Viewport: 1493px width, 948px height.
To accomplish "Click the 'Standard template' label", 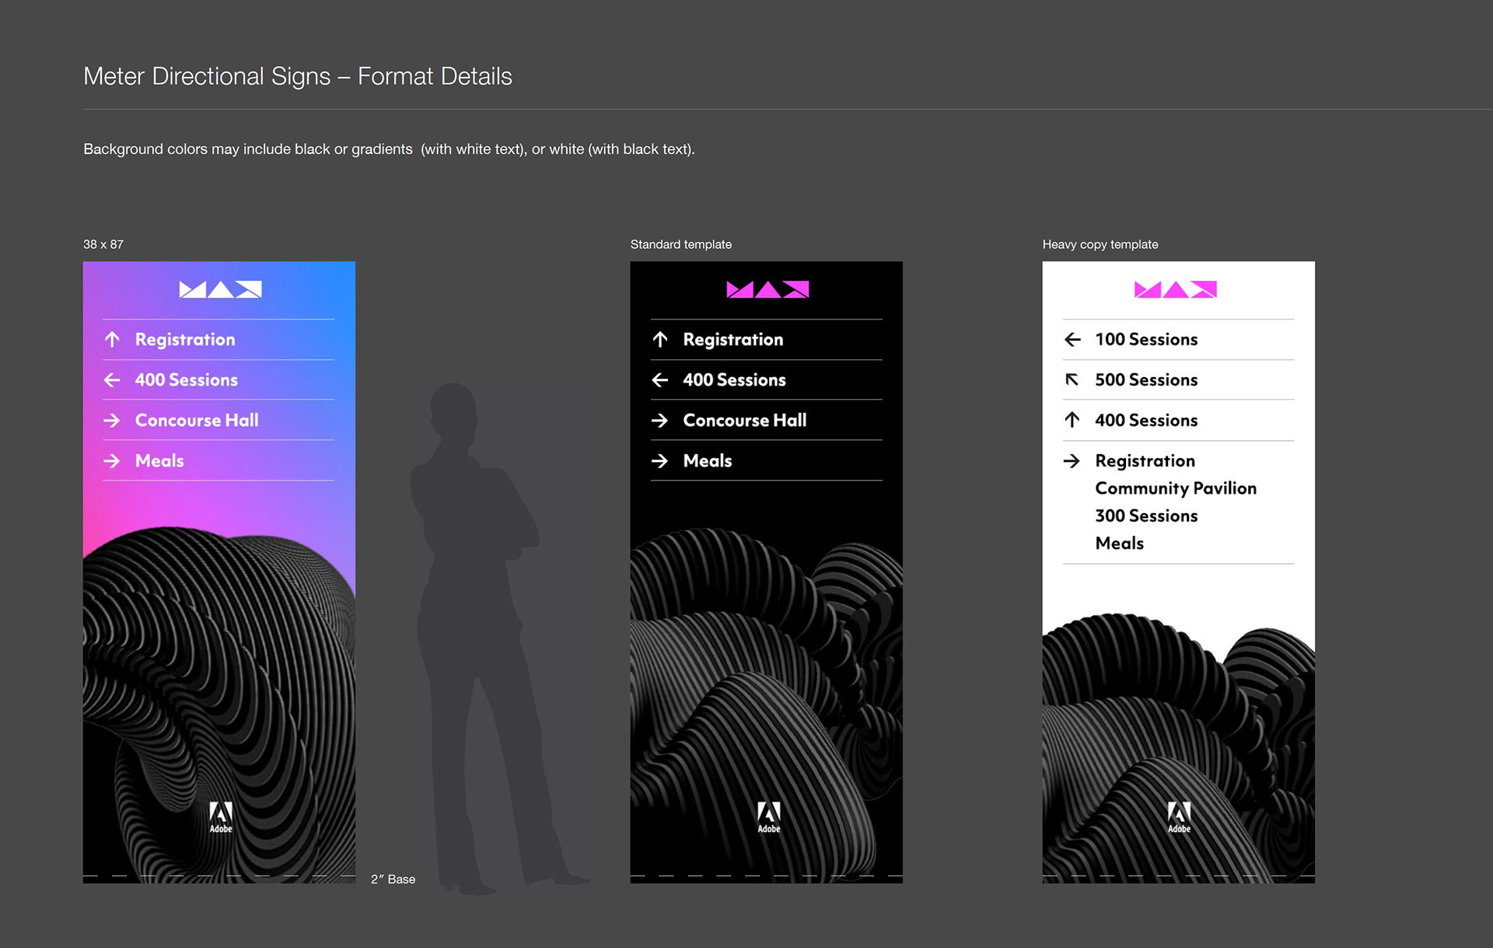I will coord(681,244).
